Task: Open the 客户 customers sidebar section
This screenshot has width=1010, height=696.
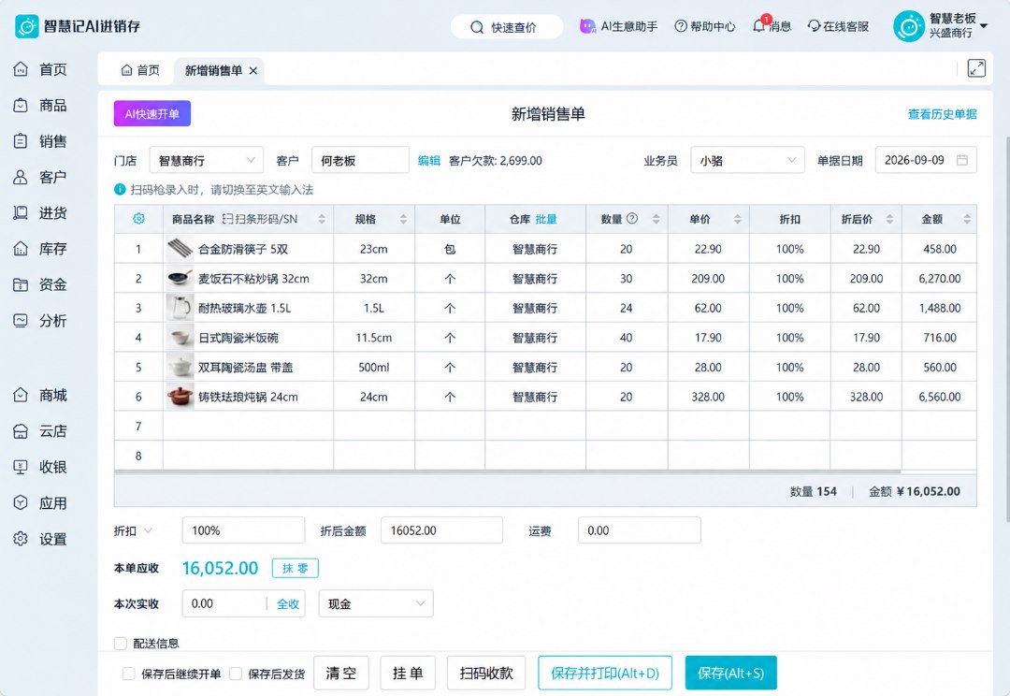Action: coord(40,177)
